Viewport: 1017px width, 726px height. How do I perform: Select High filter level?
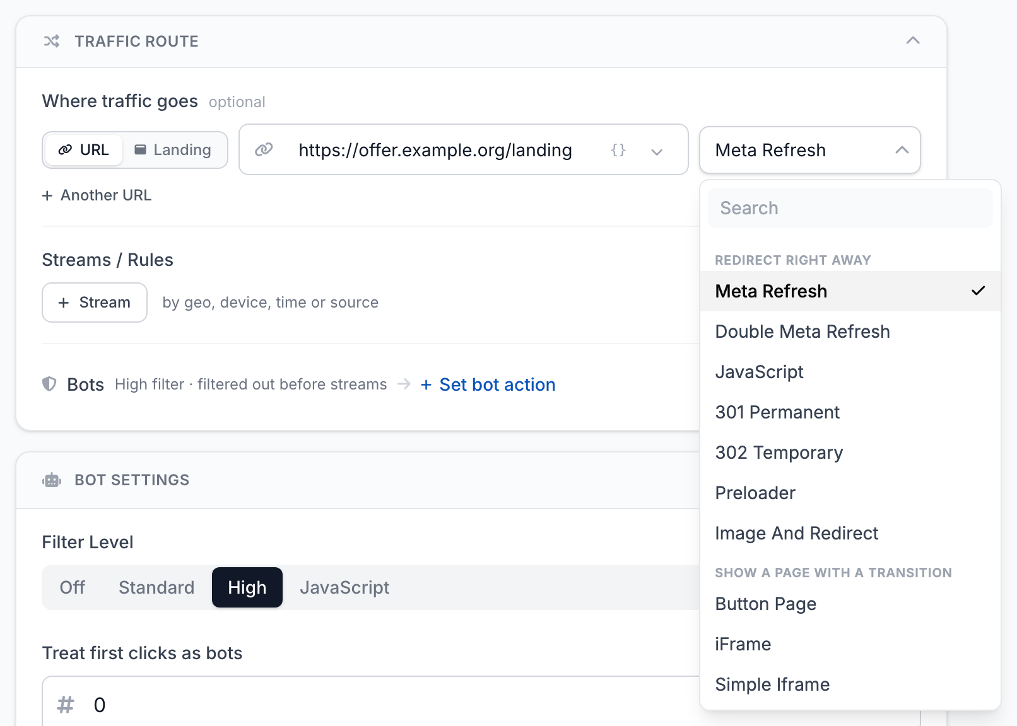247,587
